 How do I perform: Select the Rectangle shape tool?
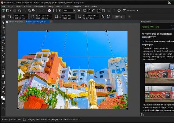coord(3,72)
